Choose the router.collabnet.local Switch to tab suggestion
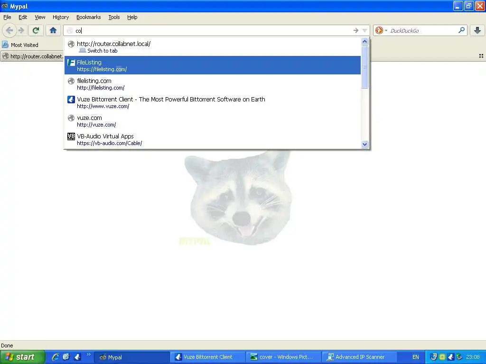 point(212,47)
